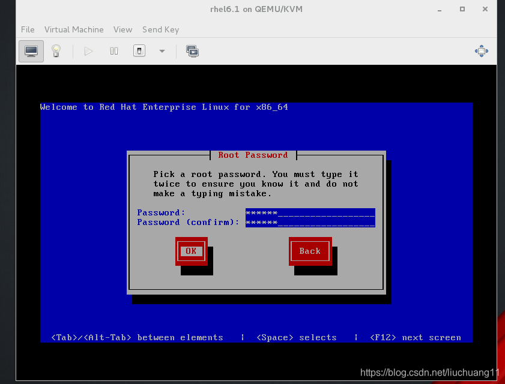The height and width of the screenshot is (384, 505).
Task: Minimize the rhel6.1 window
Action: click(440, 10)
